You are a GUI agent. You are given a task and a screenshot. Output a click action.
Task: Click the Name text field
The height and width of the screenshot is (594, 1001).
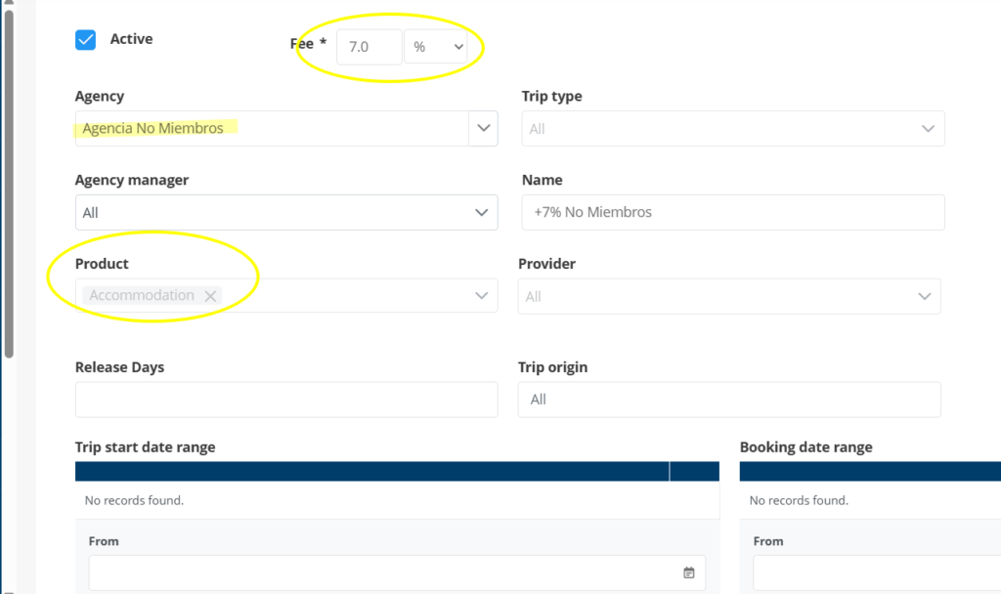[733, 213]
